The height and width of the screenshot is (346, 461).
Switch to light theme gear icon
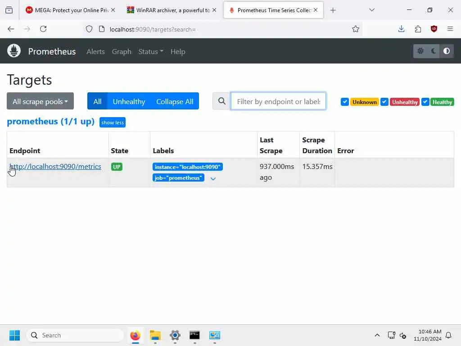coord(420,51)
